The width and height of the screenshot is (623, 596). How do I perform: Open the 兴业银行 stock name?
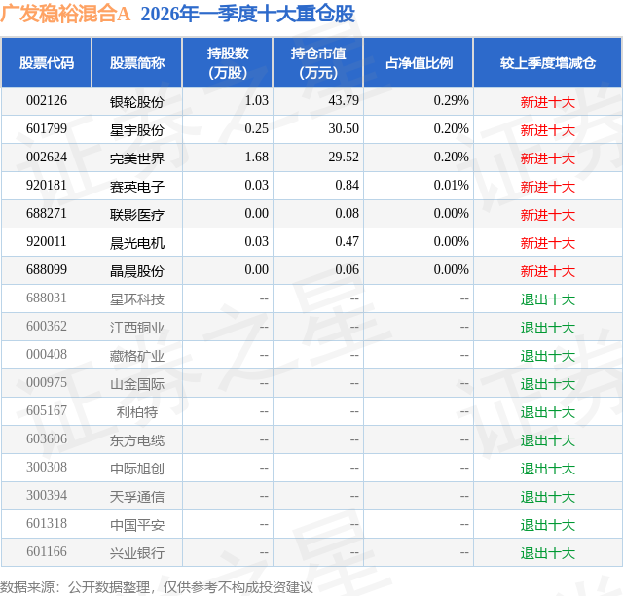(x=137, y=553)
